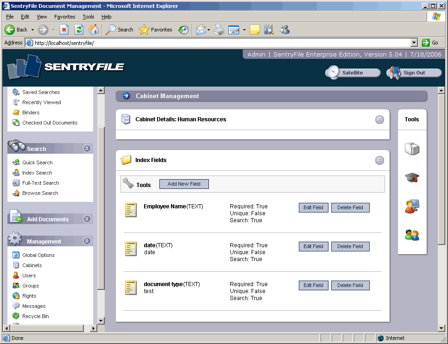Open Index Search link in sidebar

coord(37,173)
